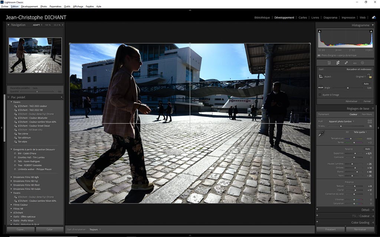Select the Angle straighten level tool icon
Viewport: 380px width, 237px height.
coord(321,88)
